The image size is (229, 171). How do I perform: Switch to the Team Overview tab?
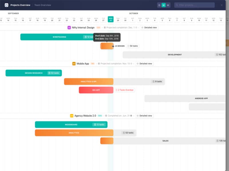point(43,5)
